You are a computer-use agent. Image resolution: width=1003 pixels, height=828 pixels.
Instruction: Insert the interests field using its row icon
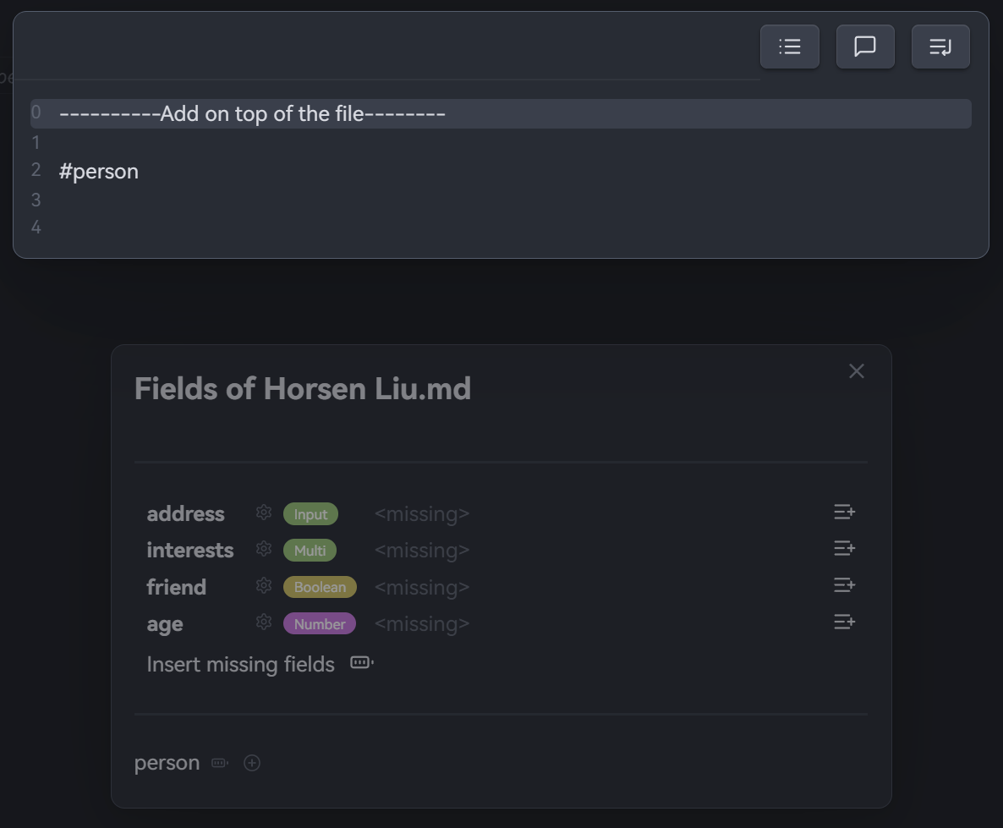(844, 549)
